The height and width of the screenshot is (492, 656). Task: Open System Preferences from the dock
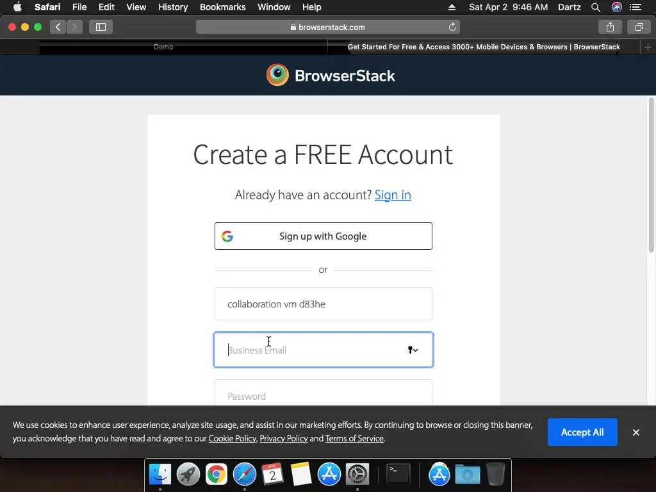(x=357, y=475)
